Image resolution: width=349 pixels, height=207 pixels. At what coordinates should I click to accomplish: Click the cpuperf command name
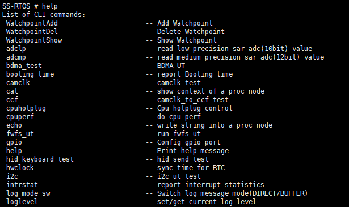[x=20, y=117]
